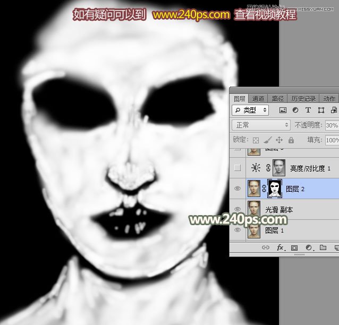This screenshot has height=325, width=339.
Task: Click the shape layer filter icon
Action: tap(321, 110)
